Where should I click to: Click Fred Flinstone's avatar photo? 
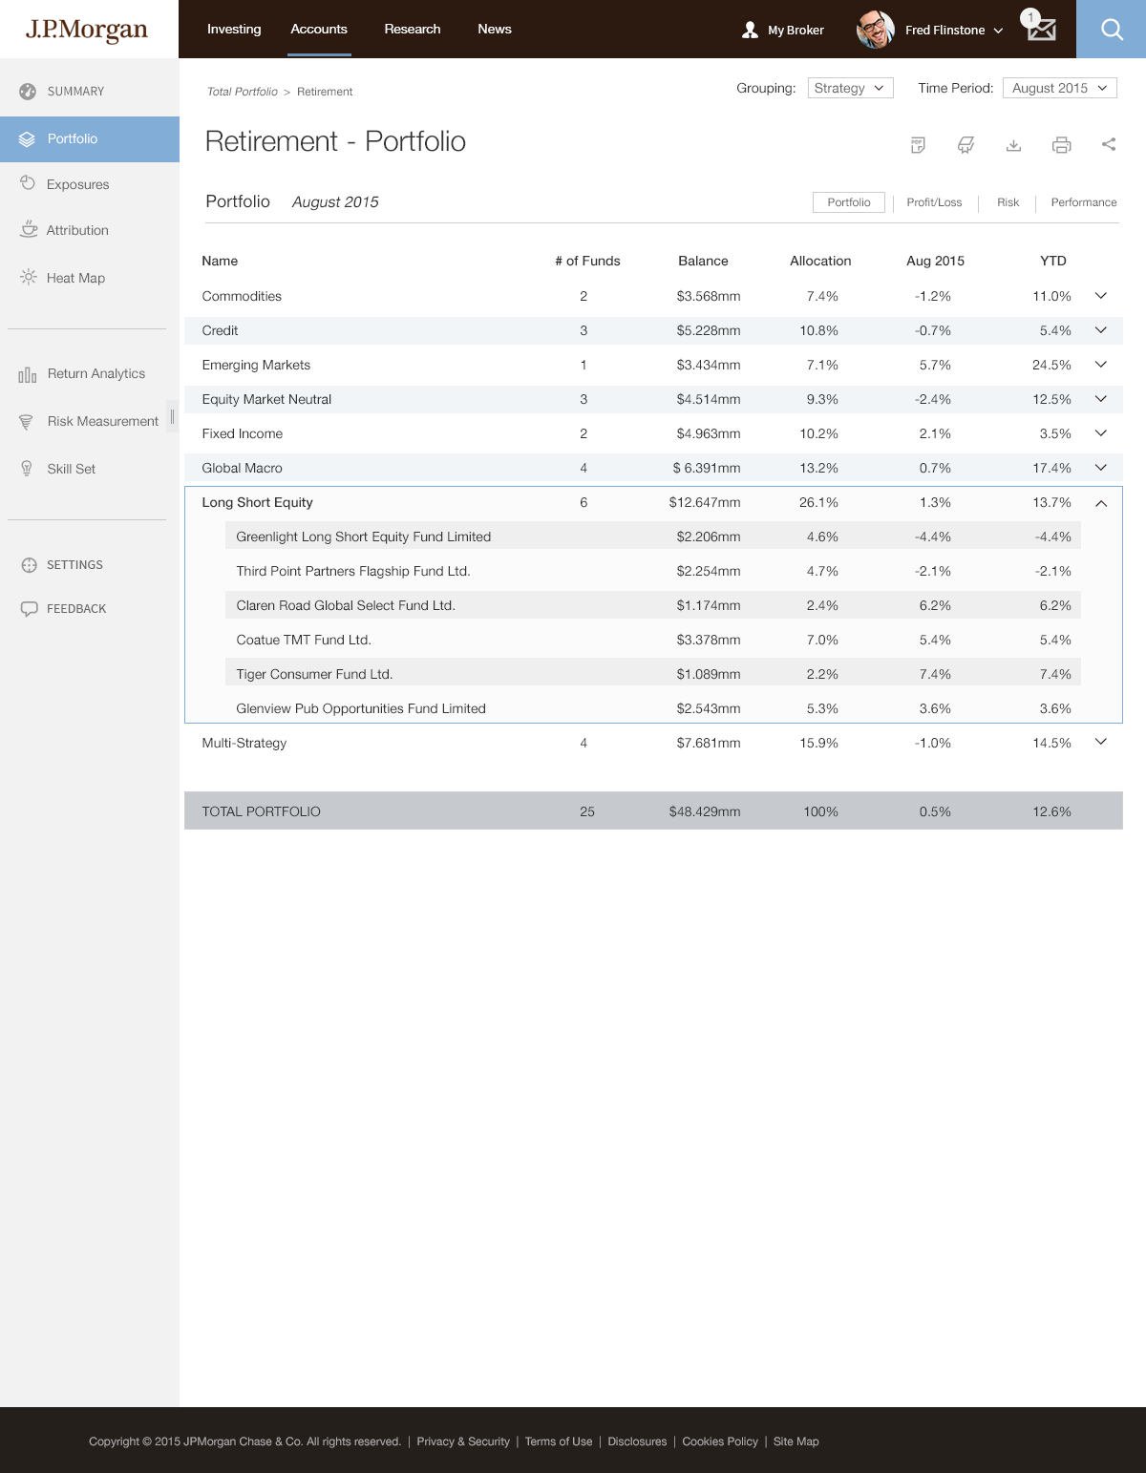pos(875,30)
